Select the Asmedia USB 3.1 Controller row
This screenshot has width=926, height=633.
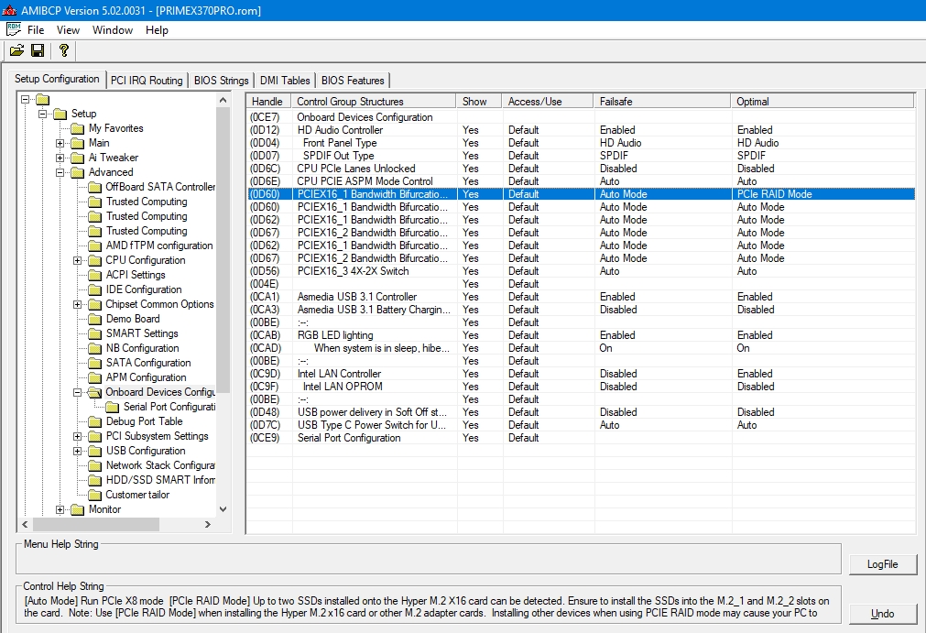click(x=581, y=297)
